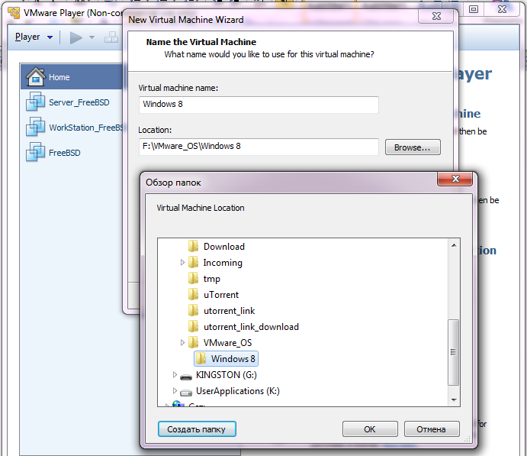This screenshot has height=456, width=527.
Task: Select the Server_FreeBSD virtual machine icon
Action: tap(35, 102)
